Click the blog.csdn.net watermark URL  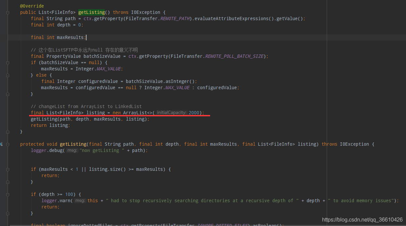[362, 220]
